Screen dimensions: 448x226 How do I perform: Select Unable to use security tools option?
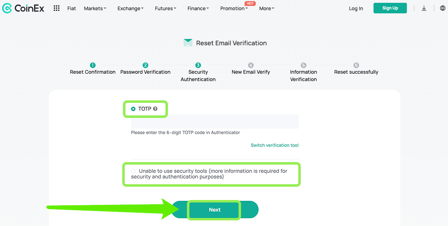[133, 171]
